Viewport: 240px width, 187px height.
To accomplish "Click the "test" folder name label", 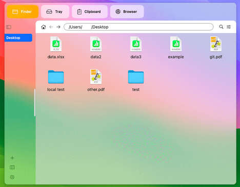I will pyautogui.click(x=136, y=89).
